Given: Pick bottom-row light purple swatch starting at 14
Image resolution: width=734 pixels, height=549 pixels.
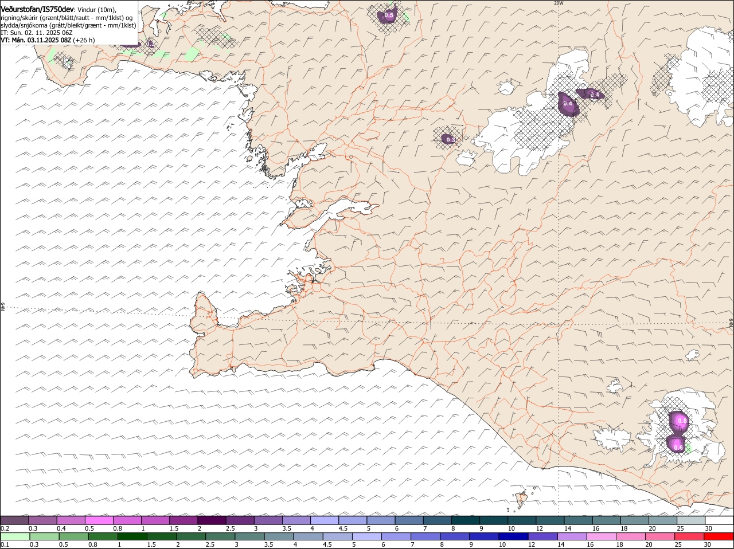Looking at the screenshot, I should coord(572,536).
